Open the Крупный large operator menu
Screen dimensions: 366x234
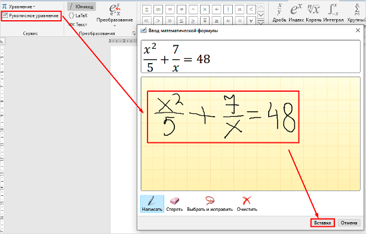pyautogui.click(x=356, y=13)
